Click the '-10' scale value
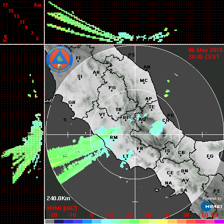This screenshot has height=224, width=224. 72,215
